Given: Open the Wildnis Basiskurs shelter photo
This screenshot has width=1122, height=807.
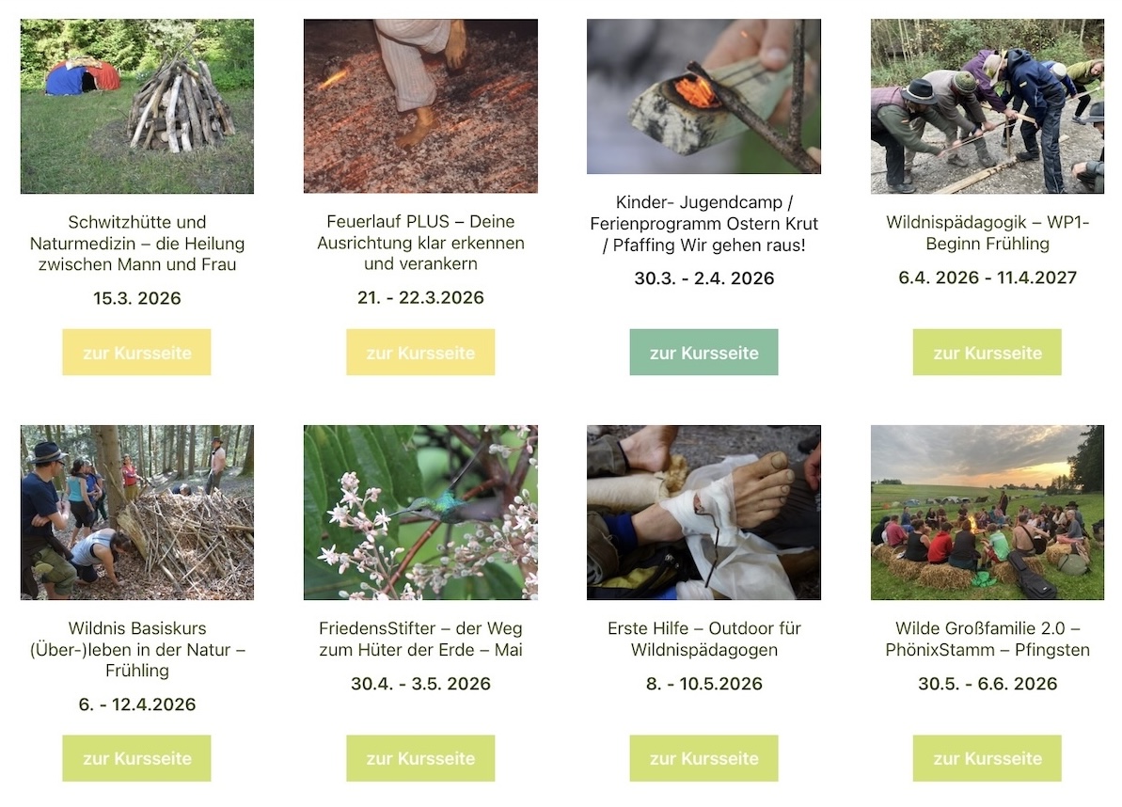Looking at the screenshot, I should pos(136,513).
